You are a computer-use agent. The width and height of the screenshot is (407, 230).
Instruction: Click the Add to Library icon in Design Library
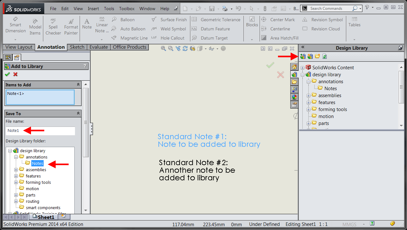tap(303, 56)
